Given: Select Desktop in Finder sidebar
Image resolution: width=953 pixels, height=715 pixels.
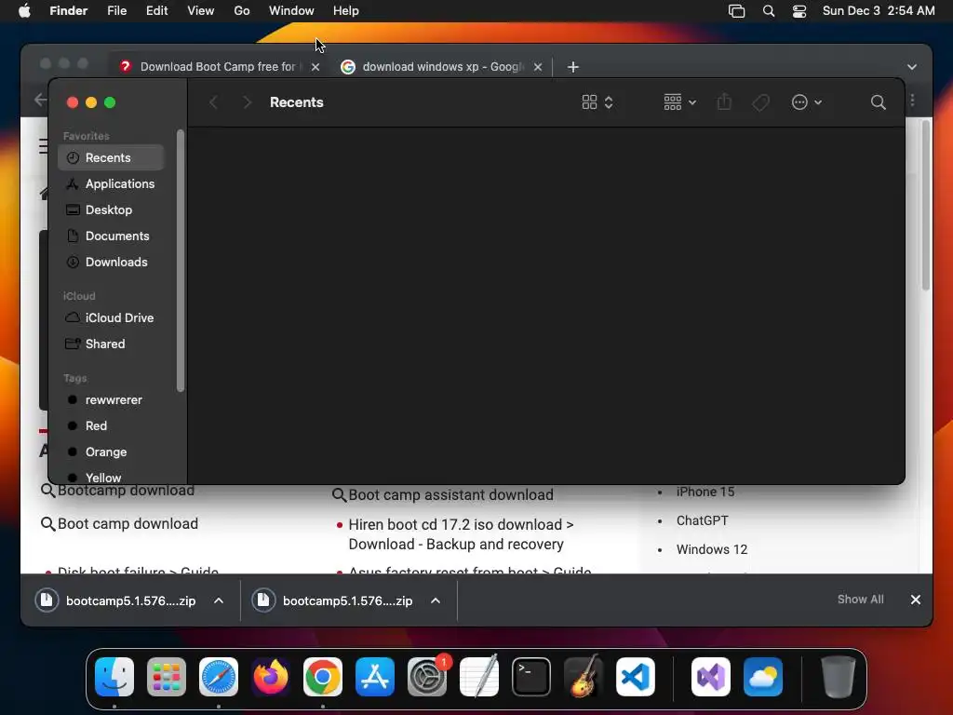Looking at the screenshot, I should click(x=112, y=209).
